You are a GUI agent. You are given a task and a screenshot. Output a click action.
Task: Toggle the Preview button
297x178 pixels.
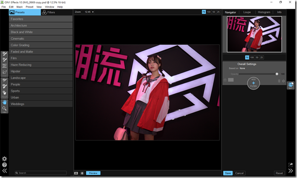tap(93, 173)
